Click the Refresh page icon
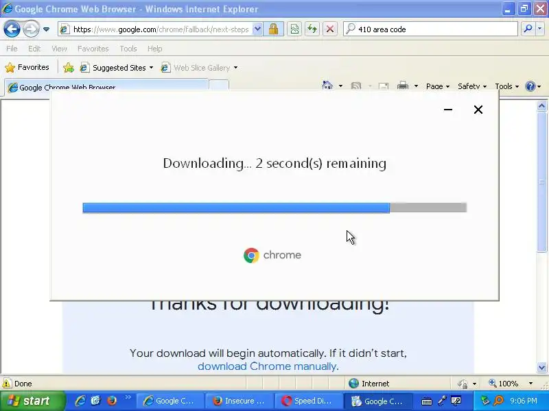The width and height of the screenshot is (549, 411). (312, 29)
